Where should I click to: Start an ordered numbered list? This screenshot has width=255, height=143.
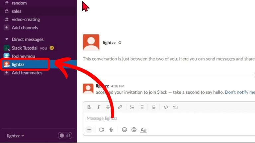pos(132,107)
